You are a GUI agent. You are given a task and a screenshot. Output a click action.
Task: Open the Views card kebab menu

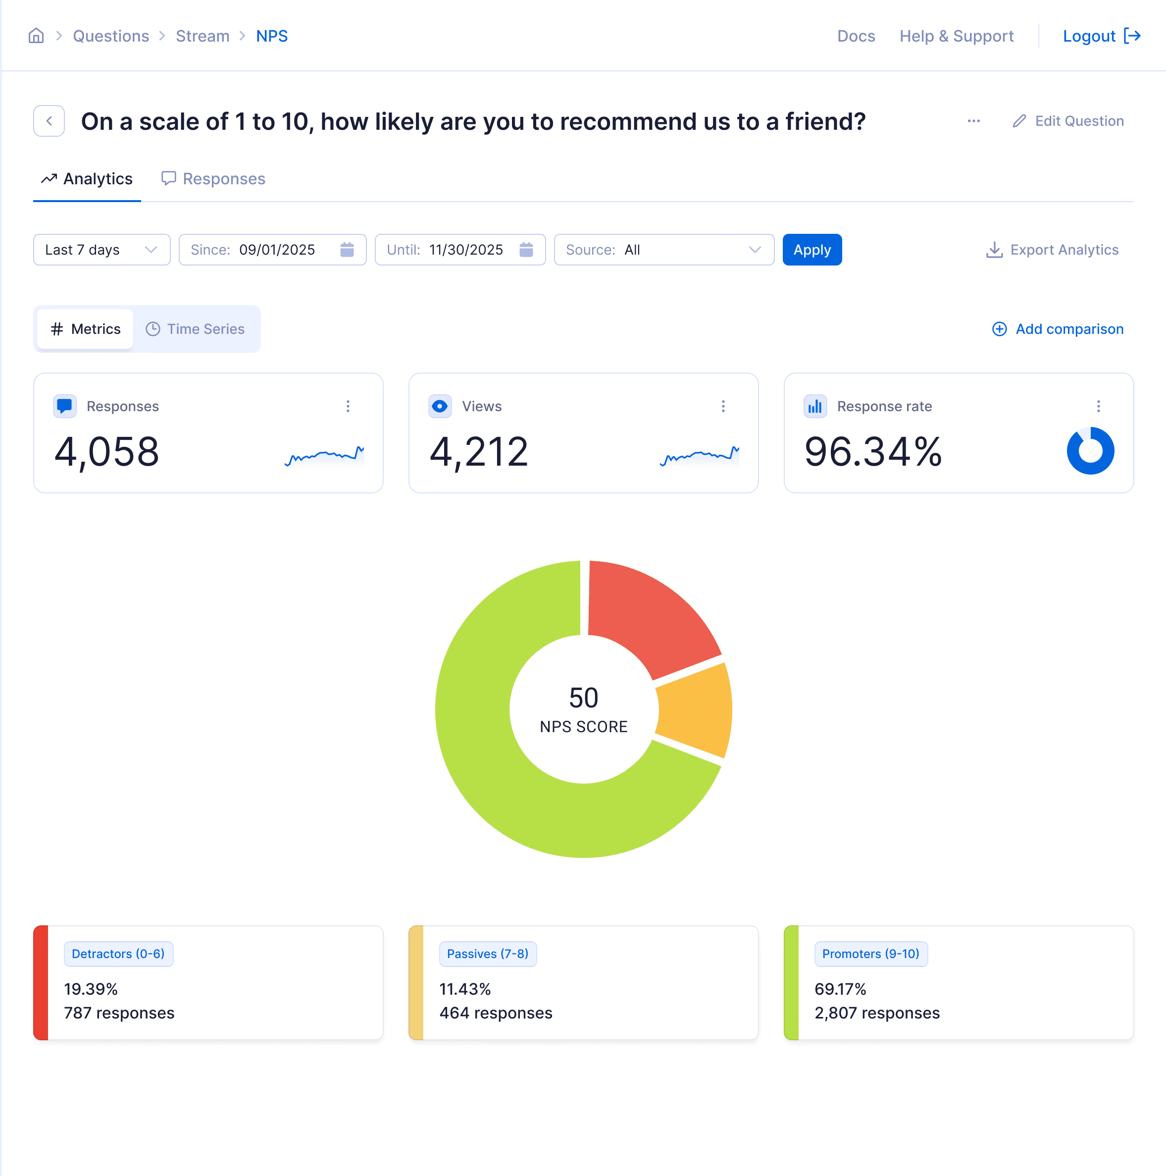pyautogui.click(x=723, y=406)
